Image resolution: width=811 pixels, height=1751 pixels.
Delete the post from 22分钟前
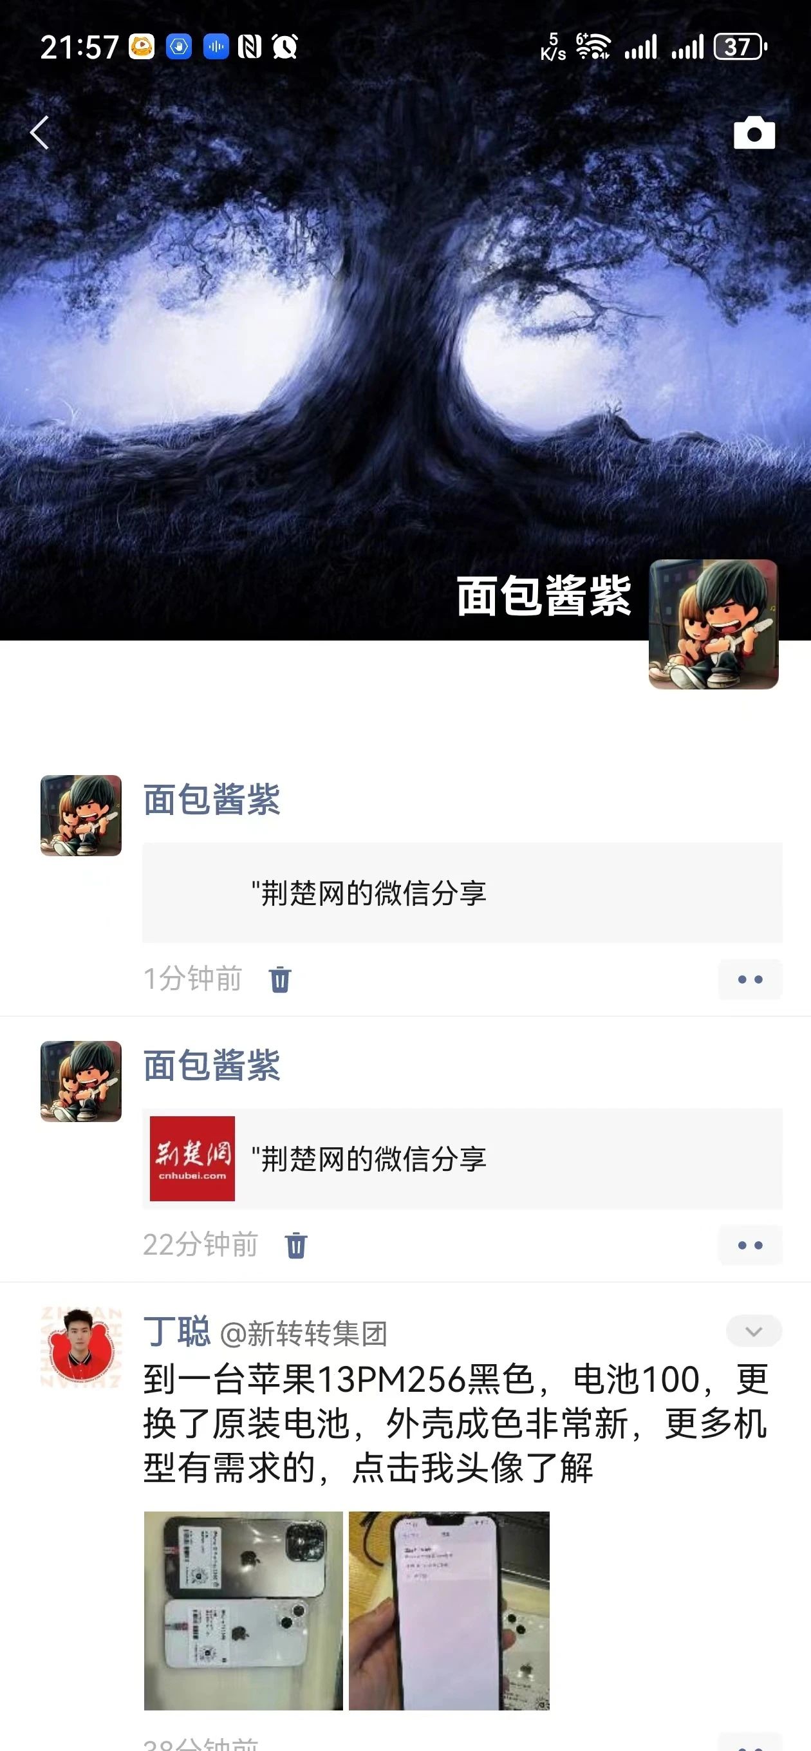coord(295,1245)
